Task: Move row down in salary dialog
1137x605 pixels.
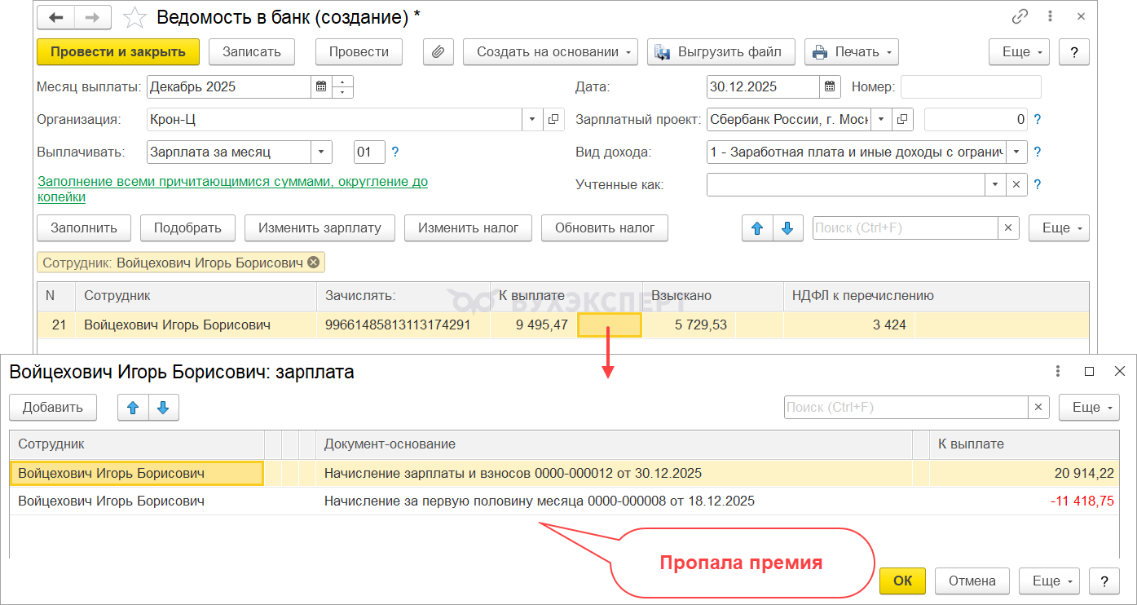Action: point(163,408)
